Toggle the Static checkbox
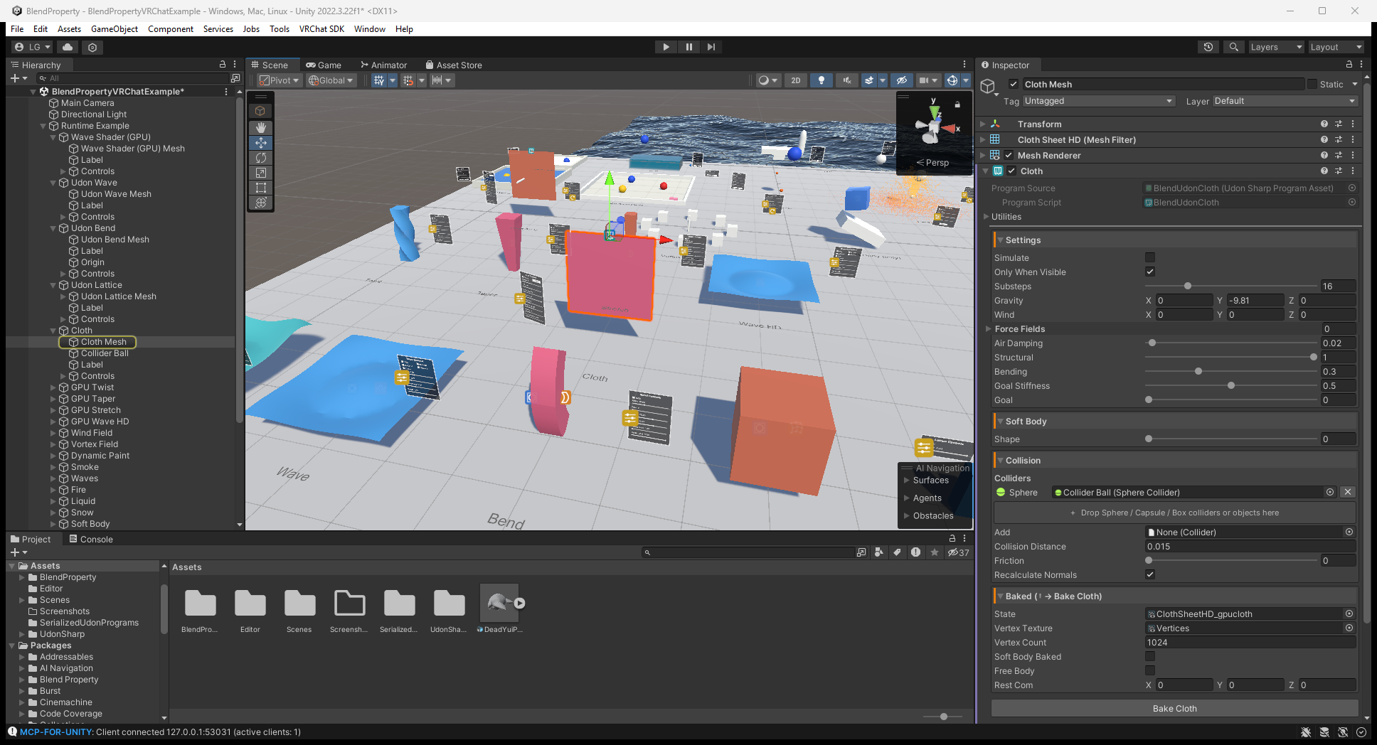 click(1312, 84)
